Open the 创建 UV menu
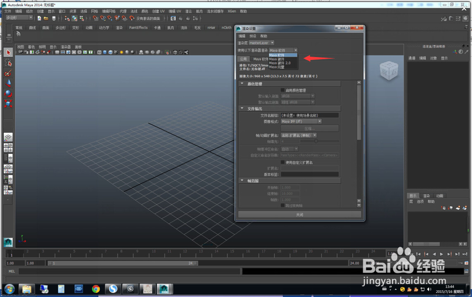This screenshot has height=297, width=472. [158, 11]
